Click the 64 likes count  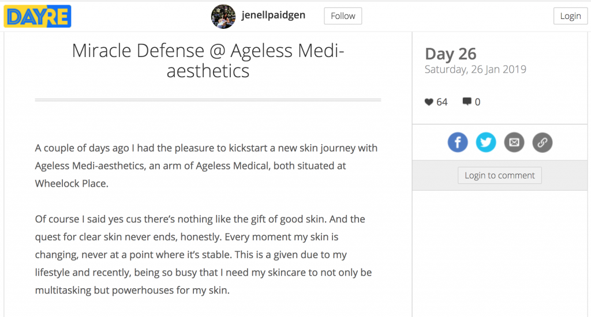click(442, 102)
